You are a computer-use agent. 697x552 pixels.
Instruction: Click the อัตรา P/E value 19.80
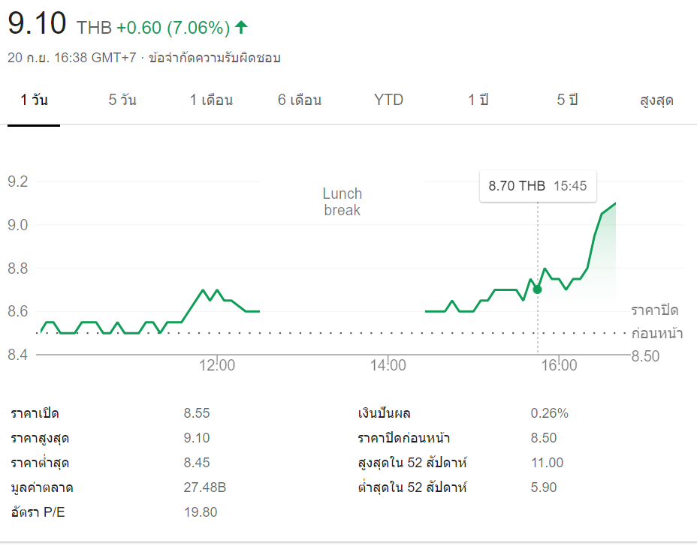pos(201,512)
